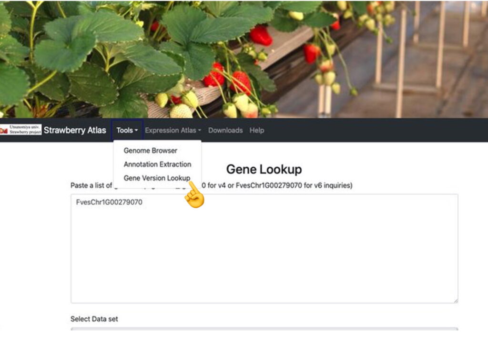Image resolution: width=488 pixels, height=346 pixels.
Task: Open the Strawberry Atlas home link
Action: 75,130
